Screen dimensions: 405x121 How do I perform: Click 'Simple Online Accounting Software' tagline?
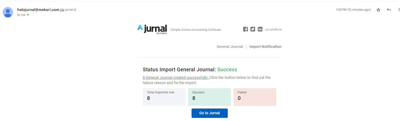pyautogui.click(x=196, y=30)
